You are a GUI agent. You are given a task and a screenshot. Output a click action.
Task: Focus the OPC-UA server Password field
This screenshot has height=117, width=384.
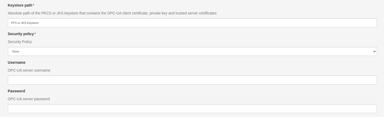[x=192, y=109]
